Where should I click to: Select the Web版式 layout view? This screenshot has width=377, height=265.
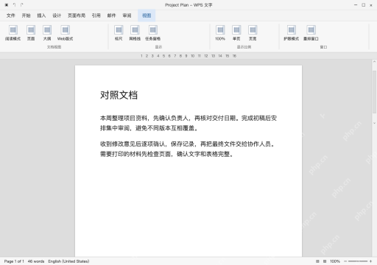[x=65, y=33]
